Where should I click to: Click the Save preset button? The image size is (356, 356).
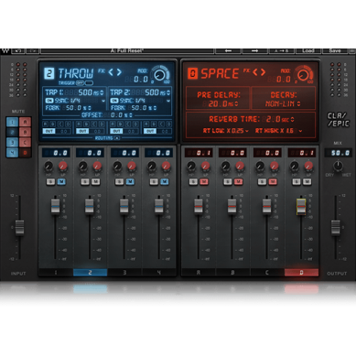[x=335, y=51]
